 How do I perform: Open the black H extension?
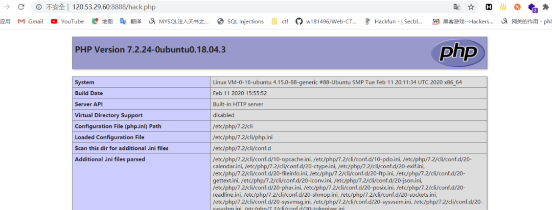point(489,7)
